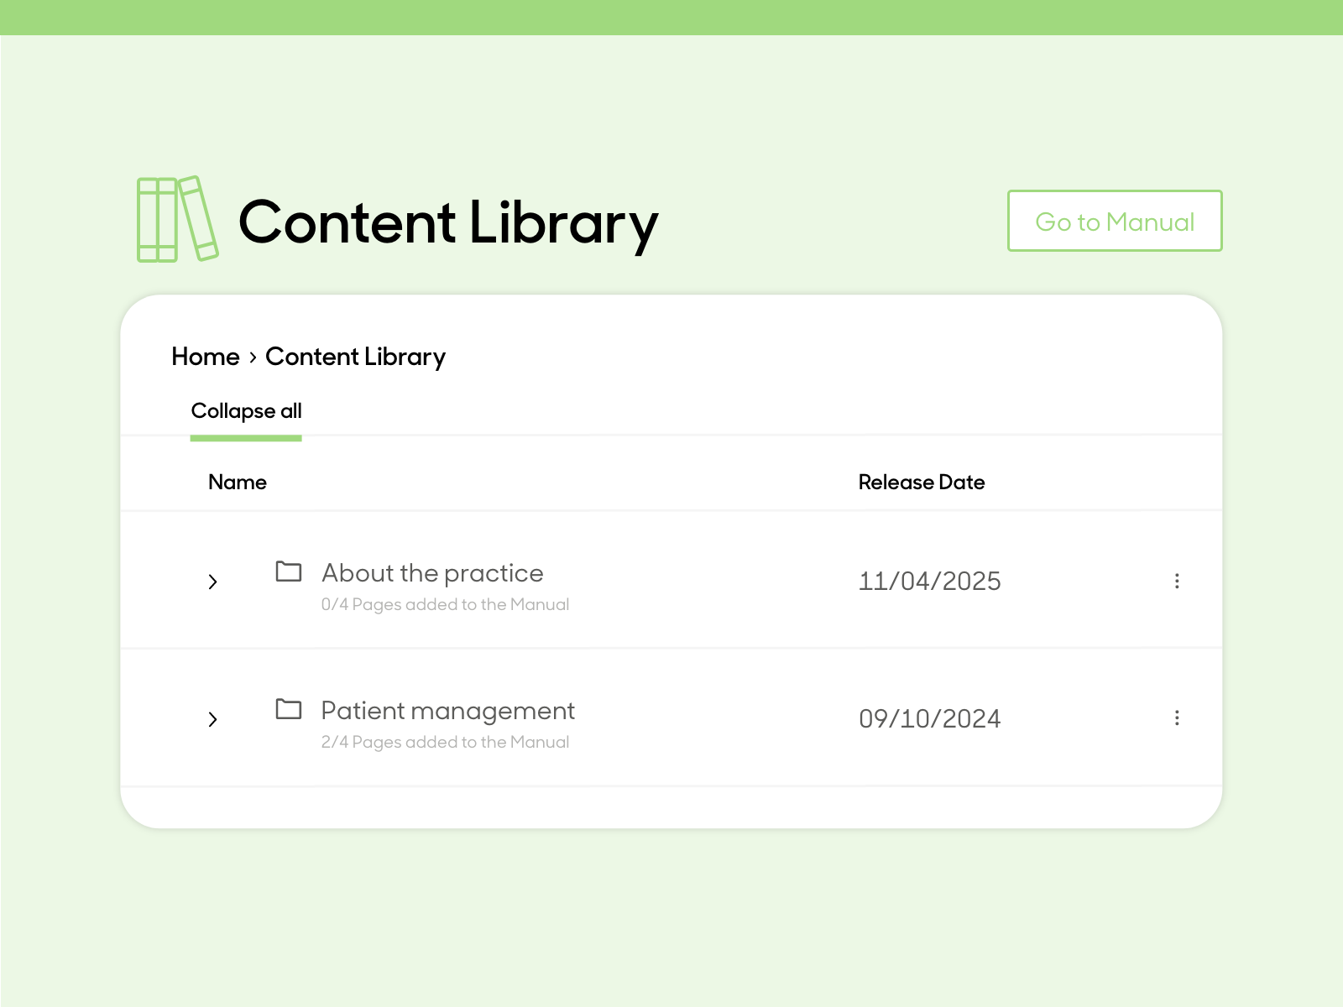
Task: Click the breadcrumb separator chevron
Action: click(x=253, y=357)
